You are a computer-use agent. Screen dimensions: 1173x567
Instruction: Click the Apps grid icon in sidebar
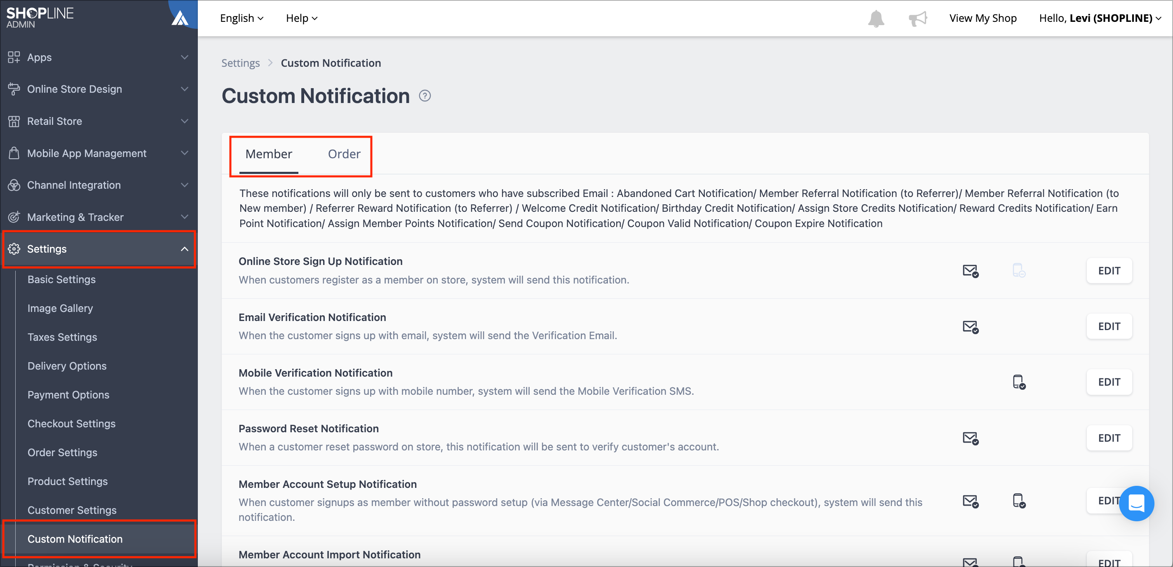14,57
